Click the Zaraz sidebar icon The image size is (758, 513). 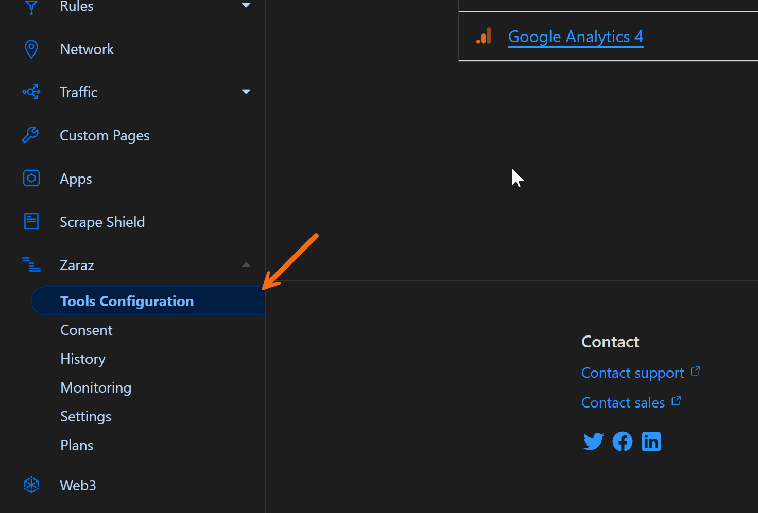[31, 264]
